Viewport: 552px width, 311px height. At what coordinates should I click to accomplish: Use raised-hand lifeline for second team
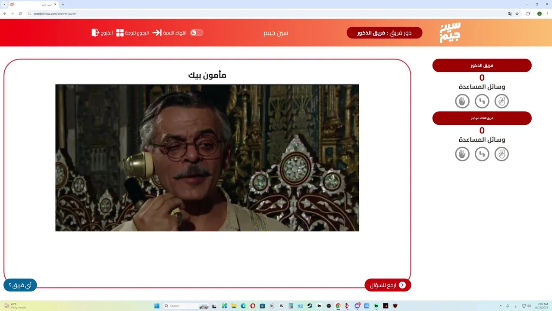click(462, 154)
